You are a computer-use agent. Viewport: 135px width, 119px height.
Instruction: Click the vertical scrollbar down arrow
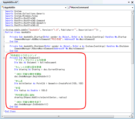(133, 113)
